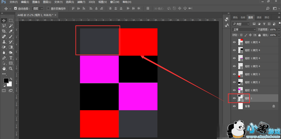Select the Horizontal Type tool
This screenshot has height=139, width=281.
coord(11,58)
